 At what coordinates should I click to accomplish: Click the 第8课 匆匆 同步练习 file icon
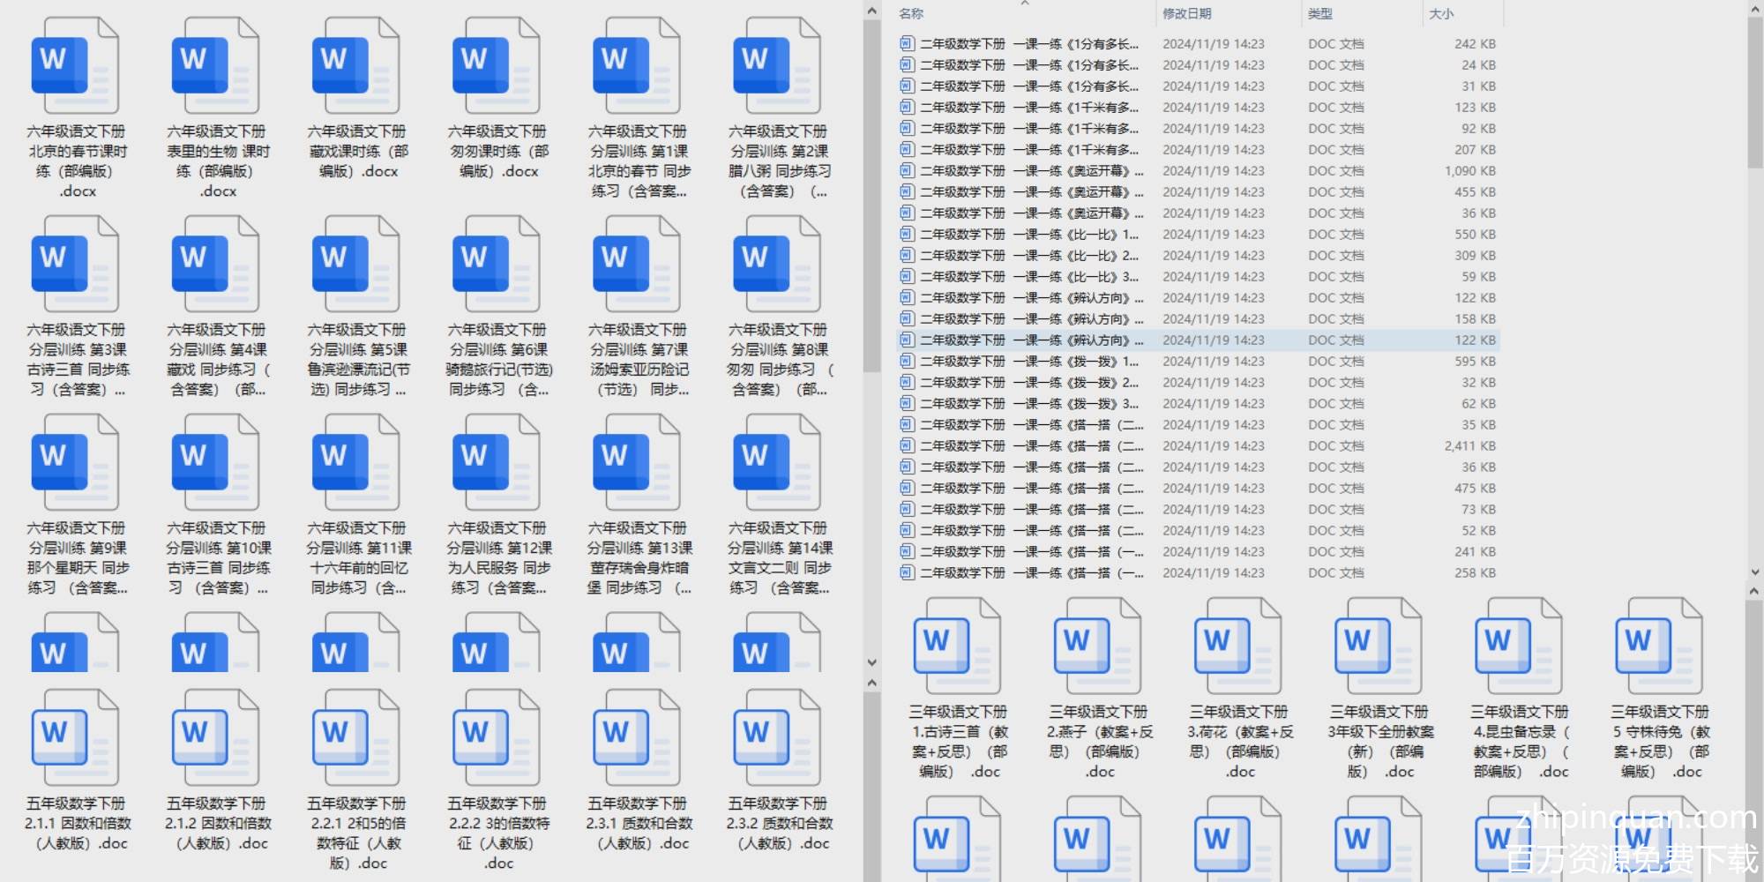point(776,265)
